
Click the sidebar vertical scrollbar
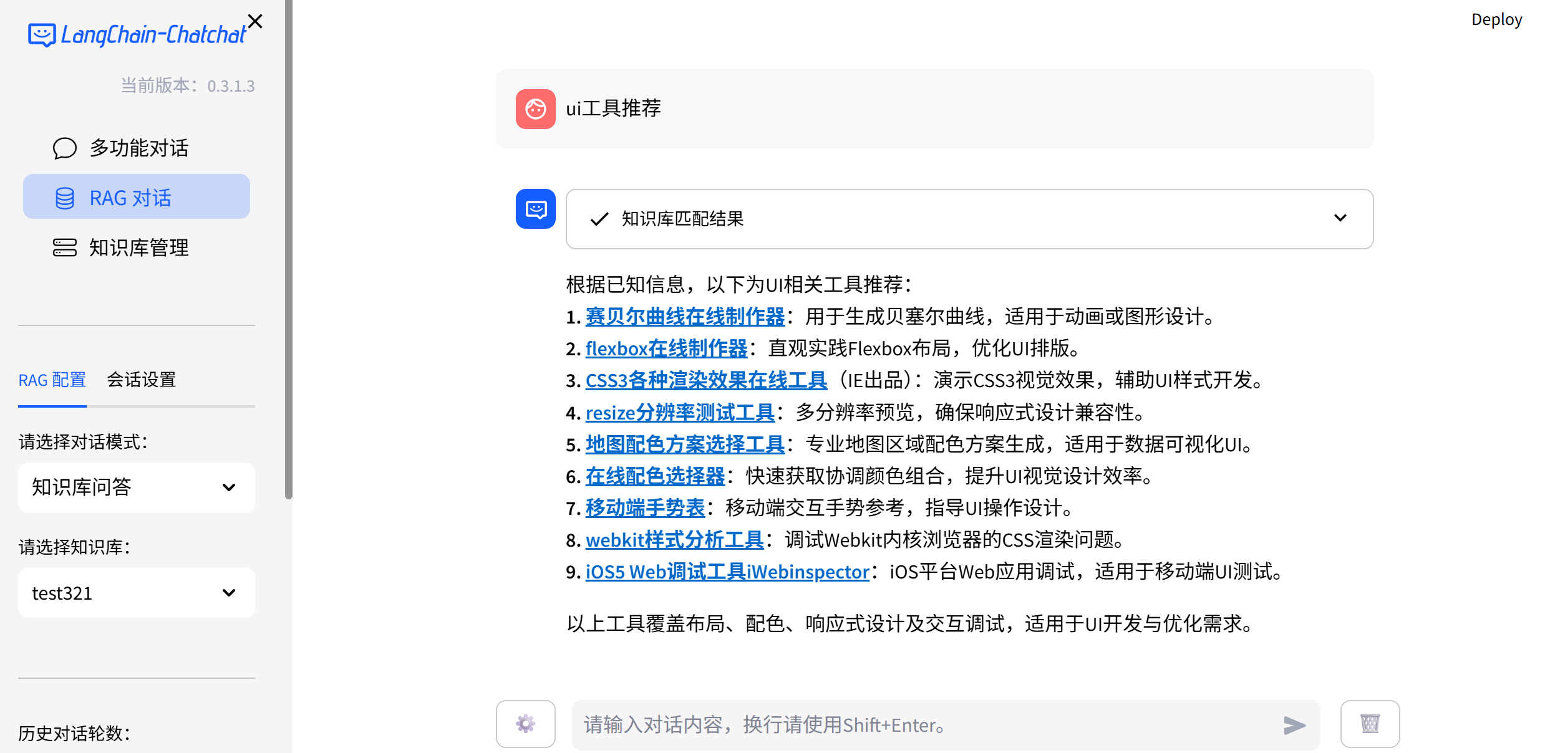coord(288,249)
